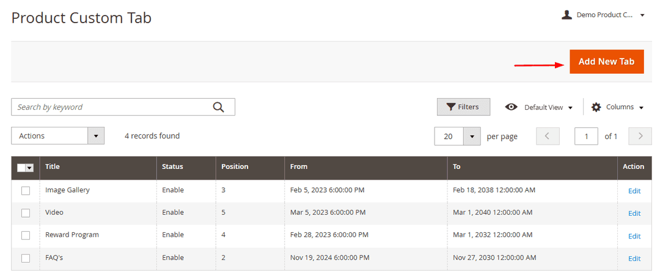Image resolution: width=660 pixels, height=275 pixels.
Task: Expand the select-all checkbox dropdown in header
Action: click(29, 168)
